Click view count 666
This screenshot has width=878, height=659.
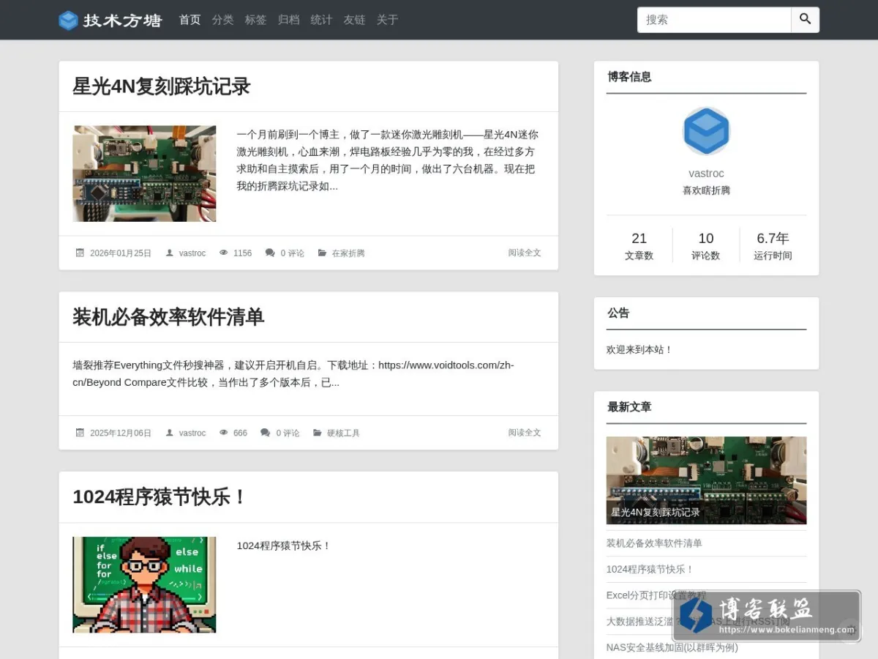[x=240, y=433]
